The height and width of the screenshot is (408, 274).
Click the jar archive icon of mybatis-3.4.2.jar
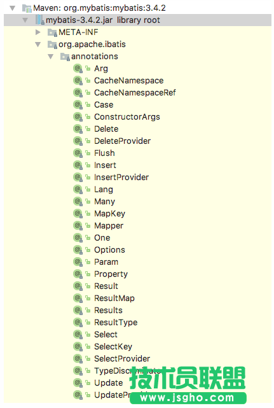coord(40,20)
